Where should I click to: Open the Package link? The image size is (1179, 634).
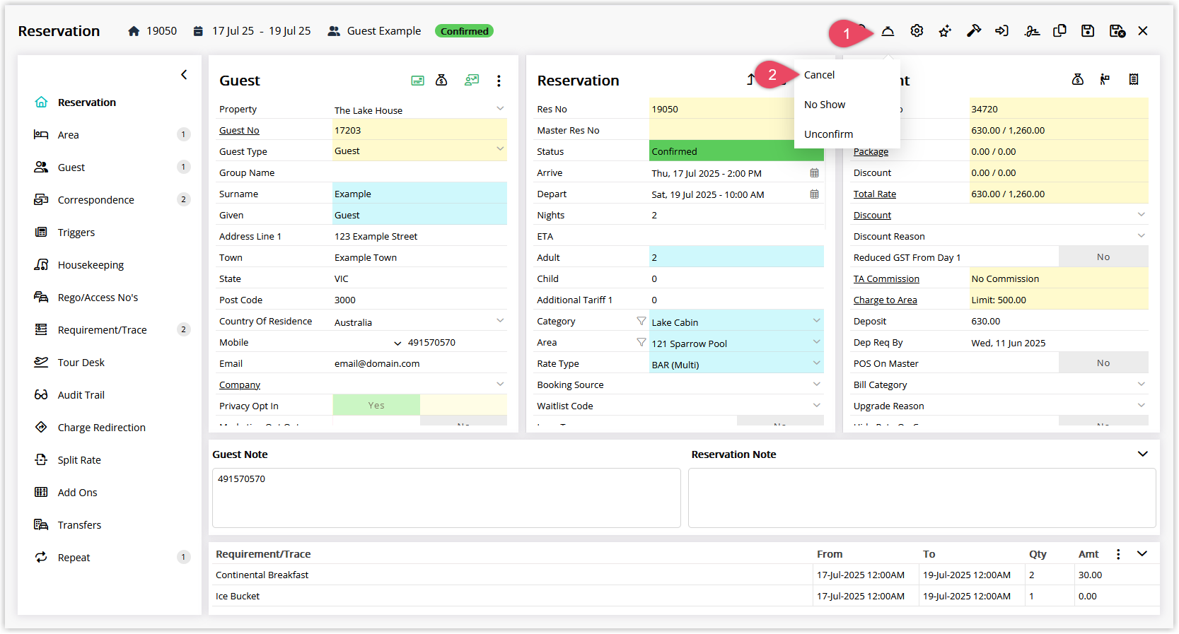pos(871,151)
